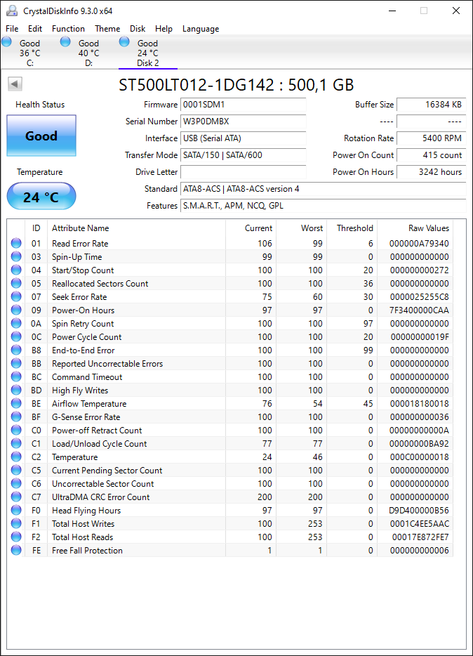
Task: Open the Function menu
Action: pyautogui.click(x=68, y=29)
